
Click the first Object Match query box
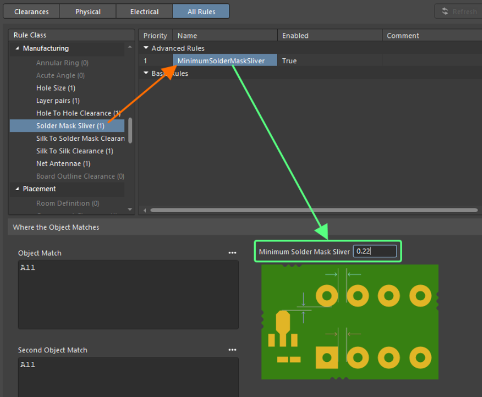128,294
